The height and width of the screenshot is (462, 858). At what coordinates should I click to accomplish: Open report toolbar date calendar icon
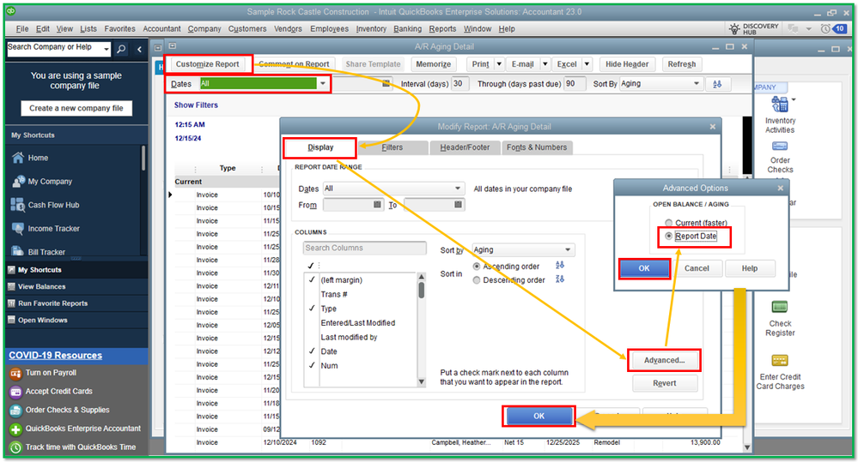coord(386,83)
